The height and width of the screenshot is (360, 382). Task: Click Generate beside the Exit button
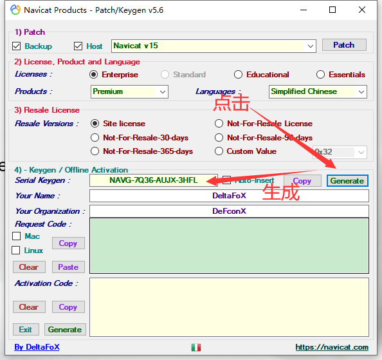tap(65, 330)
